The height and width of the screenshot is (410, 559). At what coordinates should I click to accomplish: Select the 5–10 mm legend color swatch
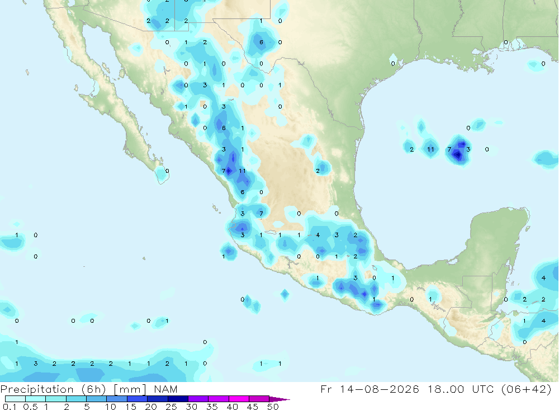pos(97,399)
